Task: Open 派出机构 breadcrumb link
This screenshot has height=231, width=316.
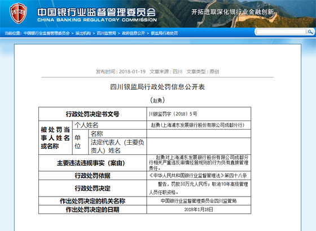Action: pyautogui.click(x=83, y=33)
